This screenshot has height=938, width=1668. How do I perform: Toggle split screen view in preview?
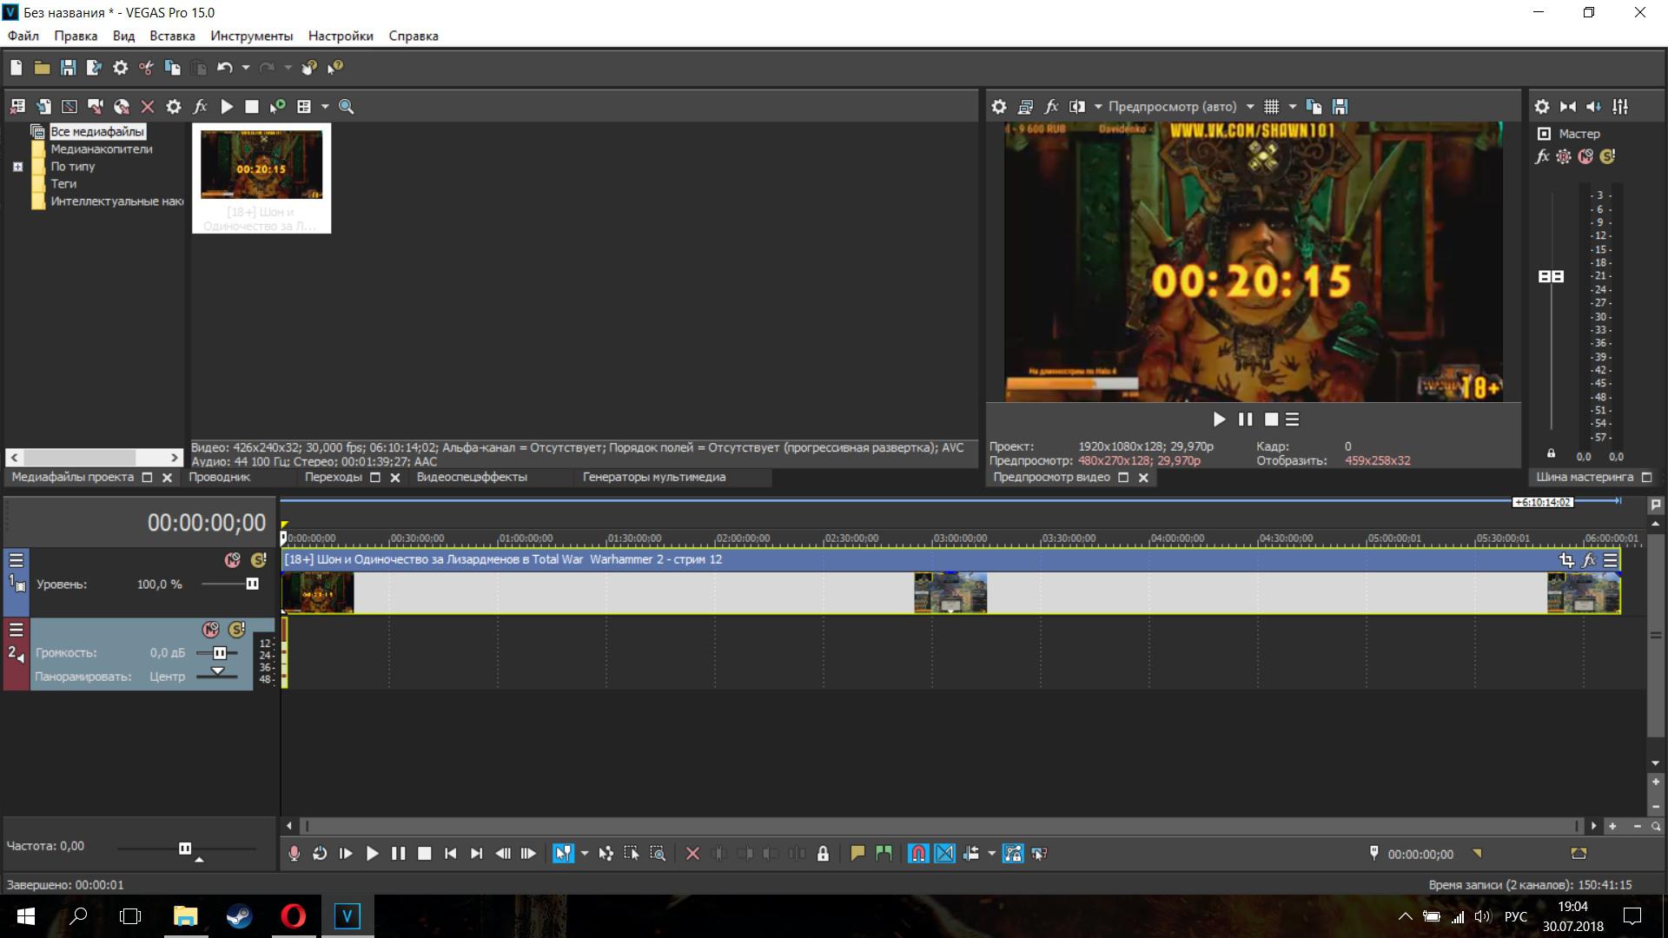[1077, 107]
